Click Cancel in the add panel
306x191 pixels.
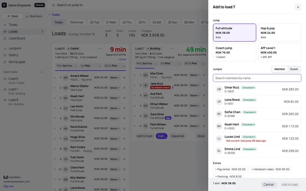269,185
